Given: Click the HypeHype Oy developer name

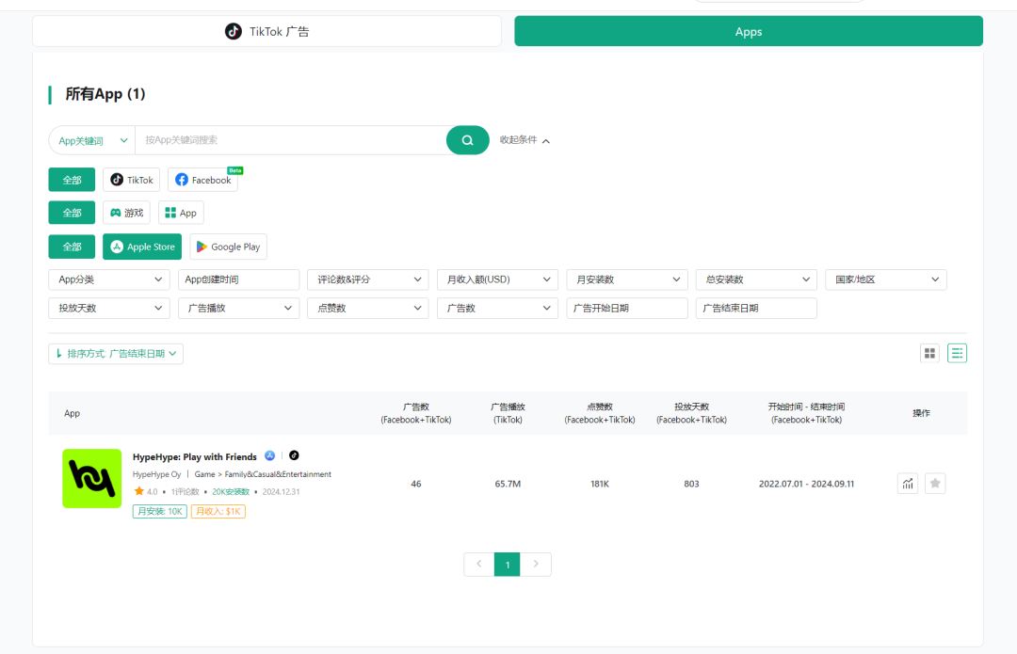Looking at the screenshot, I should pos(156,474).
